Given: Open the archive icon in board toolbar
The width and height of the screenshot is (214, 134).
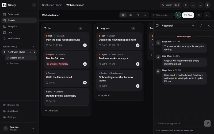Looking at the screenshot, I should click(x=199, y=15).
